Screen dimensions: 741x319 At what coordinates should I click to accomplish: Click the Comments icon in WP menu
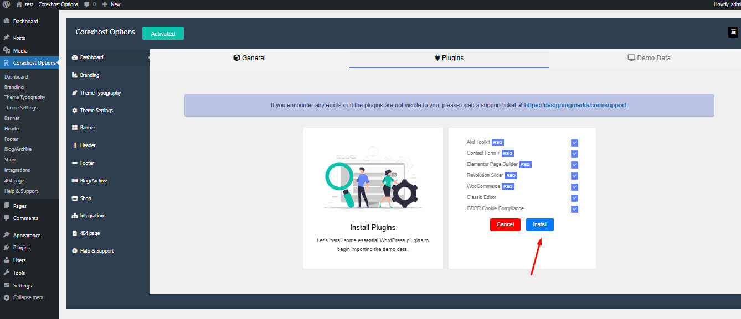click(x=7, y=218)
